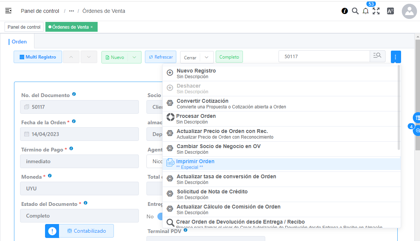420x241 pixels.
Task: Open the info icon in header
Action: pos(345,11)
